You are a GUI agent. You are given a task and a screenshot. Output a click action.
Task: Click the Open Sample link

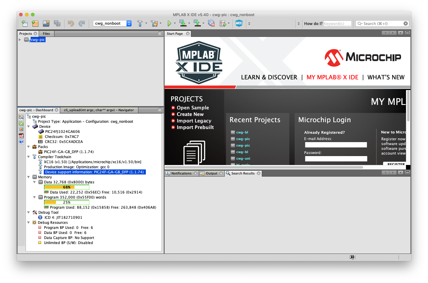[x=193, y=108]
